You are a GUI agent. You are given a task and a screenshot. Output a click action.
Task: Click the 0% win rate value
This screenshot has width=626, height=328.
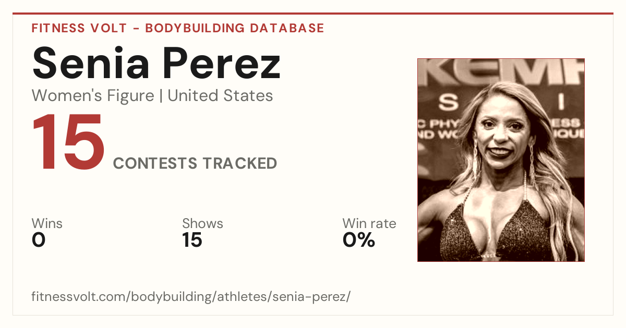click(x=359, y=240)
